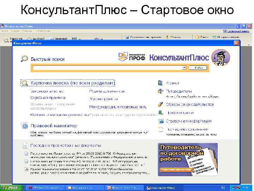Open the Судебная практика section
254x191 pixels.
48,98
